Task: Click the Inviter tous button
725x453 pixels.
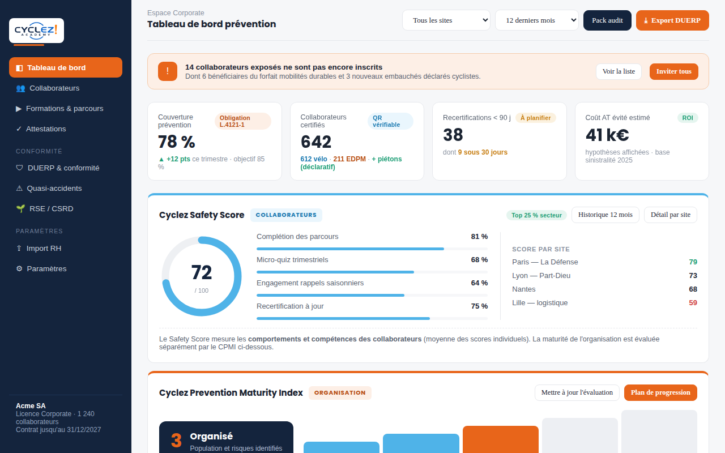Action: pos(674,71)
